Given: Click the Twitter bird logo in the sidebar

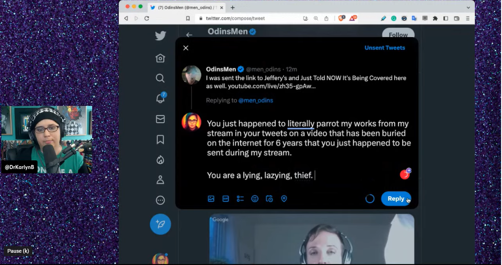Looking at the screenshot, I should coord(160,35).
